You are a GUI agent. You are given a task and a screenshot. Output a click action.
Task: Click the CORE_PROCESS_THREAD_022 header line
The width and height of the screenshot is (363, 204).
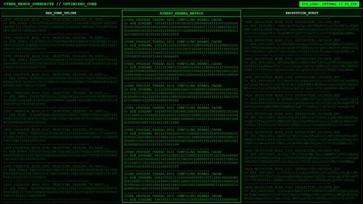173,64
